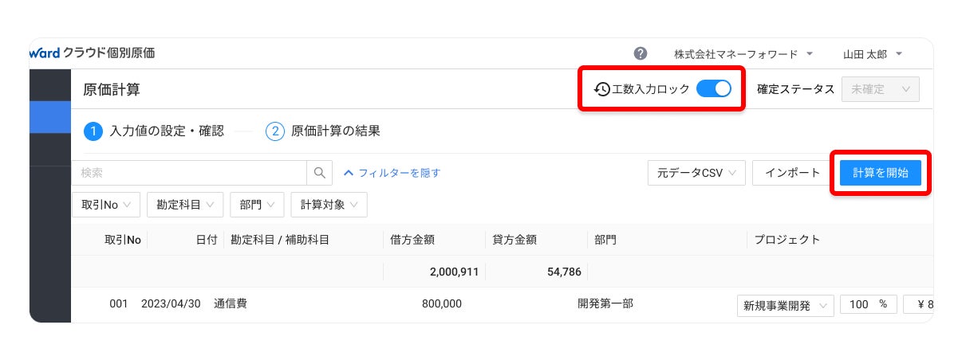The height and width of the screenshot is (360, 962).
Task: Select 新規事業開発 project dropdown
Action: coord(786,305)
